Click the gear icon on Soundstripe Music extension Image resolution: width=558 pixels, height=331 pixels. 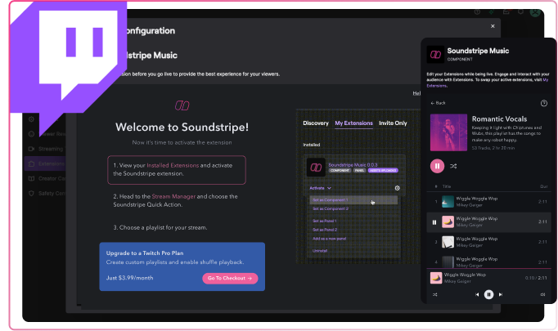coord(398,188)
